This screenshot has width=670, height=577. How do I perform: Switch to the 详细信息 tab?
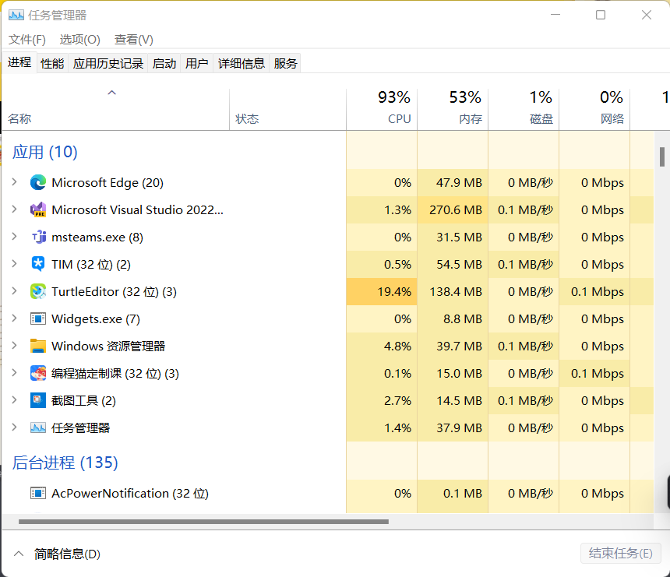pos(242,64)
